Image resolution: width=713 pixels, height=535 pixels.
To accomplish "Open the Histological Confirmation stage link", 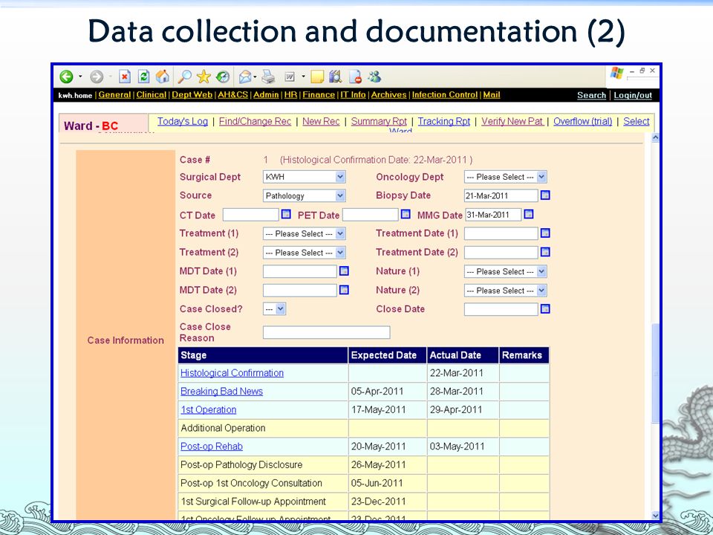I will point(232,373).
